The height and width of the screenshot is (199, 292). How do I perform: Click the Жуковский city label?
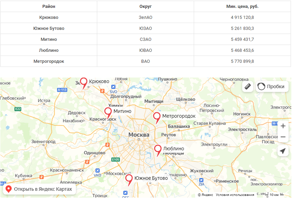point(202,171)
